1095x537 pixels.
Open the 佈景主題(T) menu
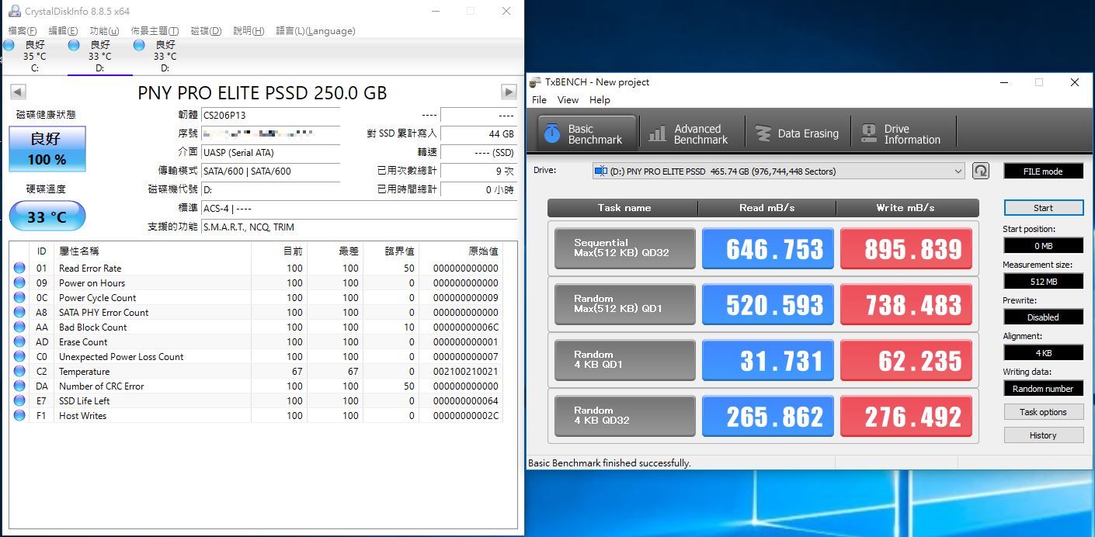pos(155,31)
